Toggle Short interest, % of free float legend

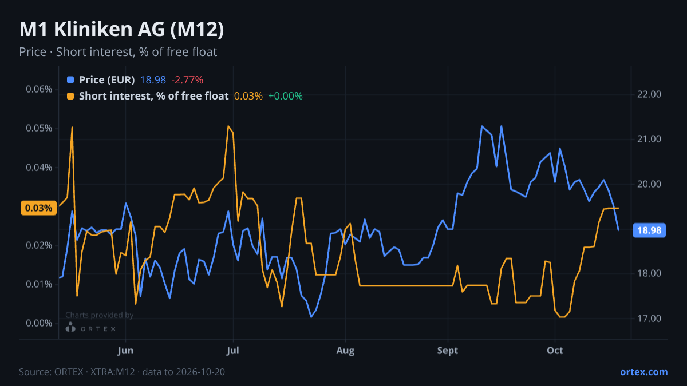click(153, 96)
